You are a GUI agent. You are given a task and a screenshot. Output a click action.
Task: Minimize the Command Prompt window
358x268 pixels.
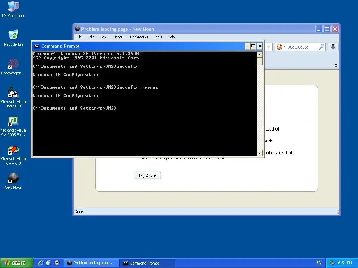(247, 46)
